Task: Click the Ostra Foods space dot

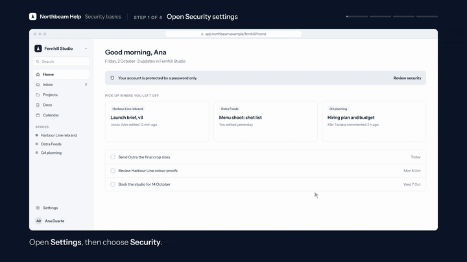Action: (x=36, y=144)
